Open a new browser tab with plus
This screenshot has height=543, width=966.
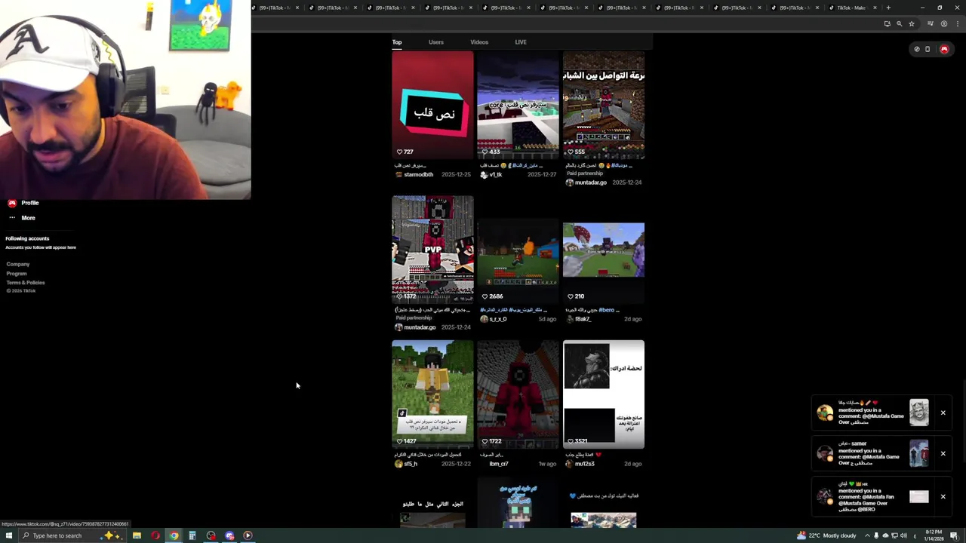888,8
